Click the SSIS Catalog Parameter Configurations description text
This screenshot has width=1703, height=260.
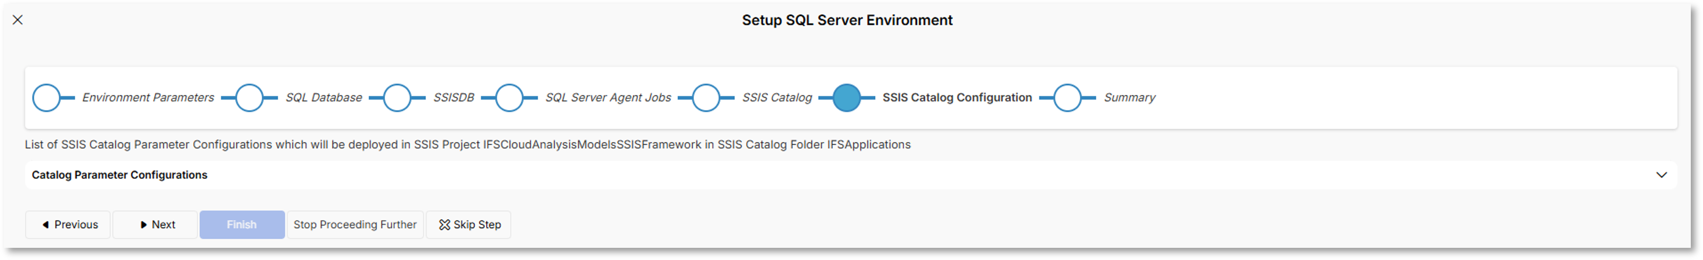pos(468,145)
